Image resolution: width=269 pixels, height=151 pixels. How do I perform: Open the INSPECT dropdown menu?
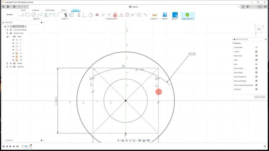coord(154,19)
